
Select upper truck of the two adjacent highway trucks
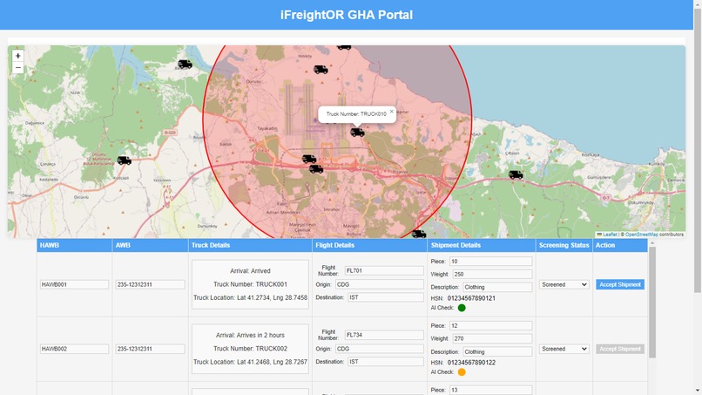point(309,159)
